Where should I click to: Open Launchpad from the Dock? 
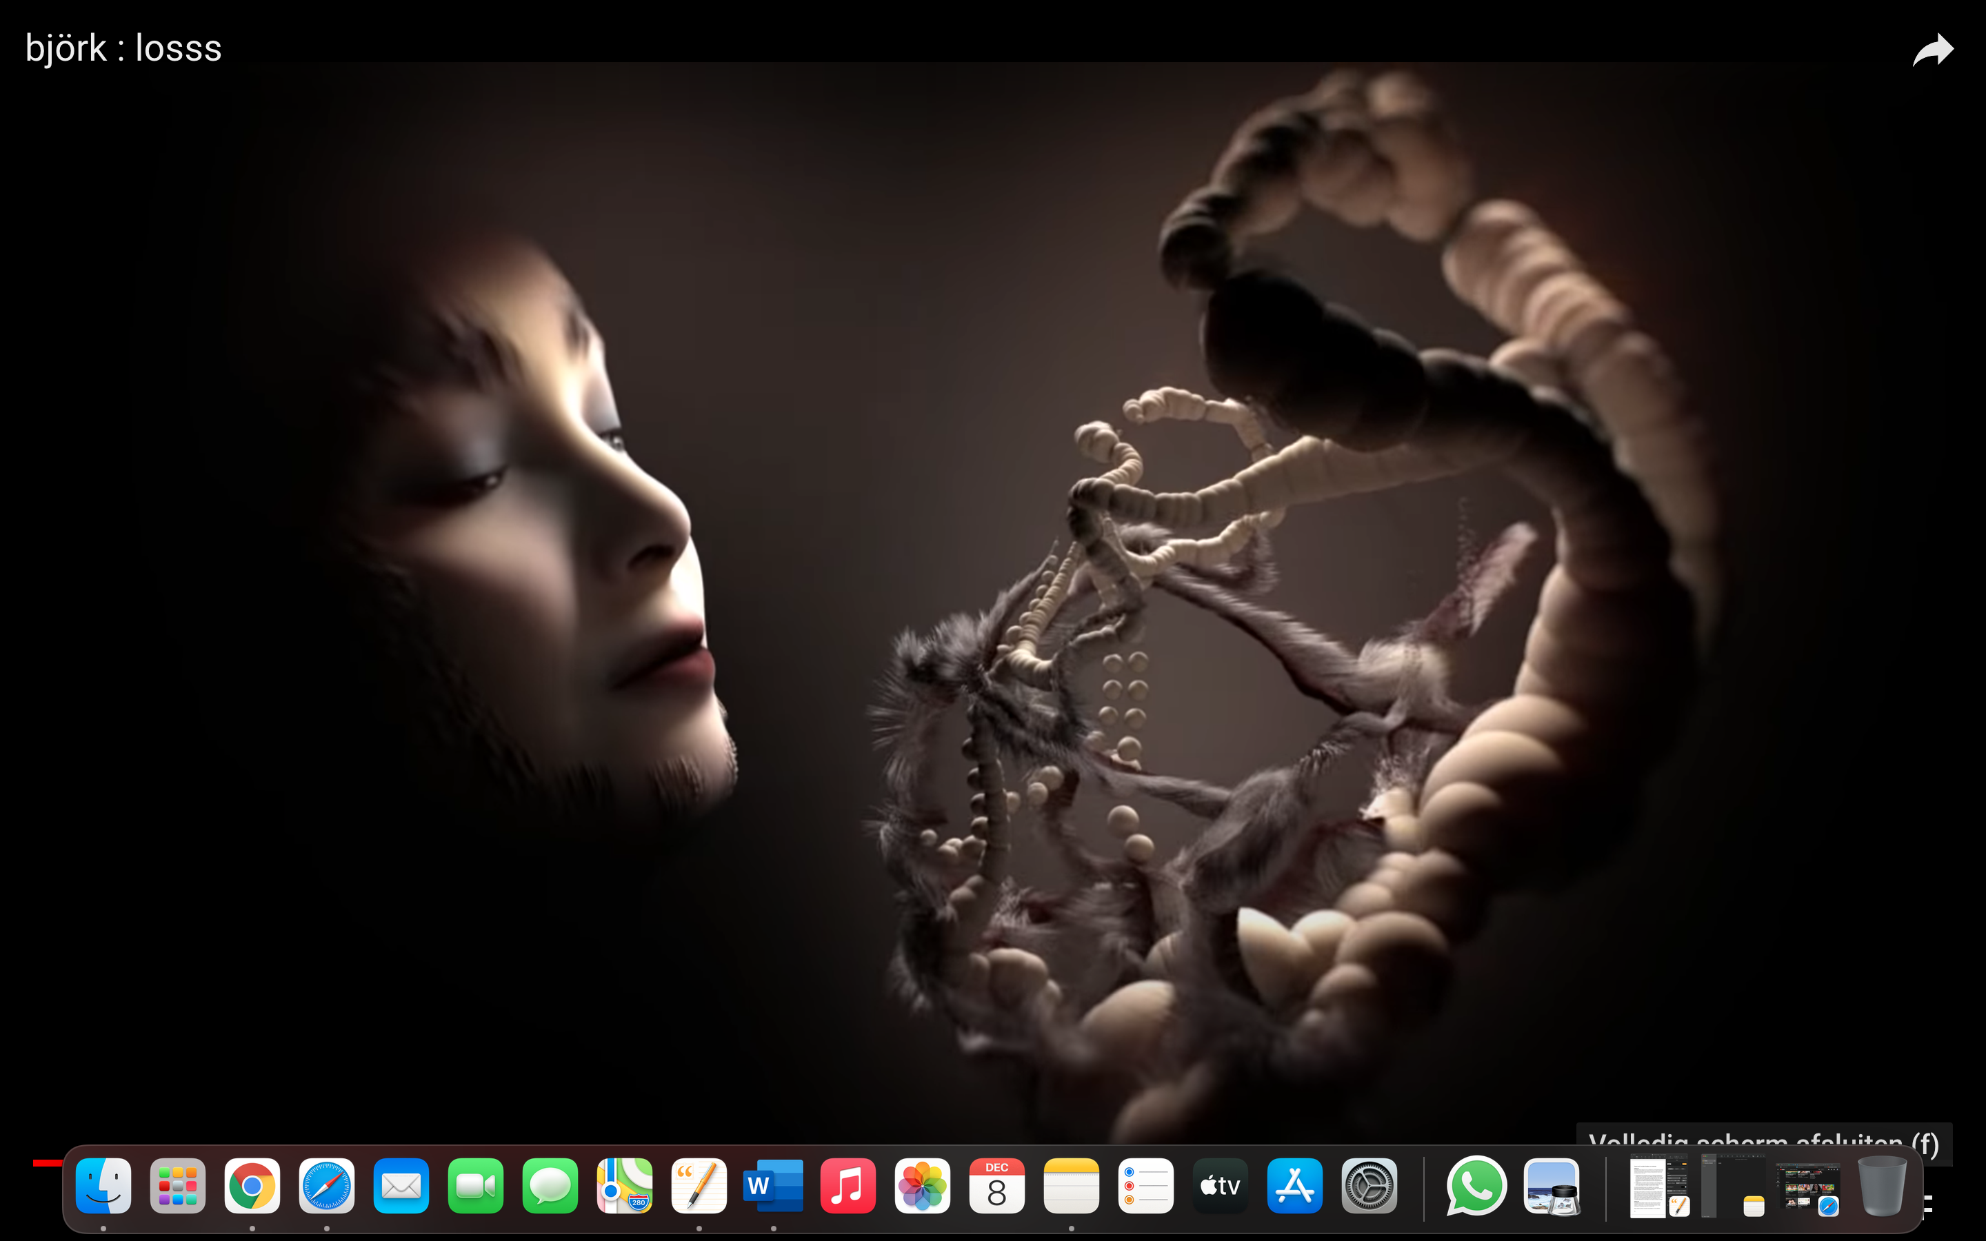[x=178, y=1185]
